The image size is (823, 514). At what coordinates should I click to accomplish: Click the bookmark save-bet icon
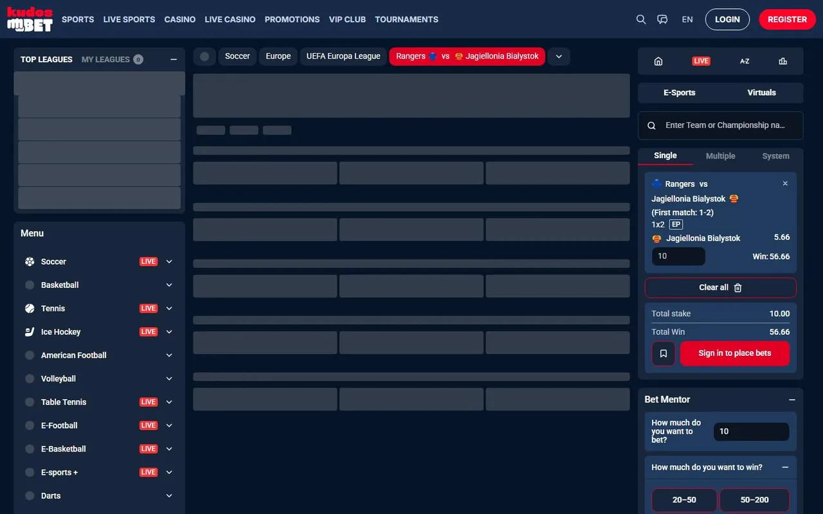pos(664,353)
